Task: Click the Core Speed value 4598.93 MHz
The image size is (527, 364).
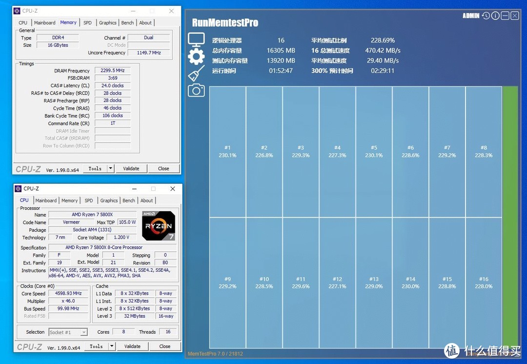Action: click(x=68, y=293)
